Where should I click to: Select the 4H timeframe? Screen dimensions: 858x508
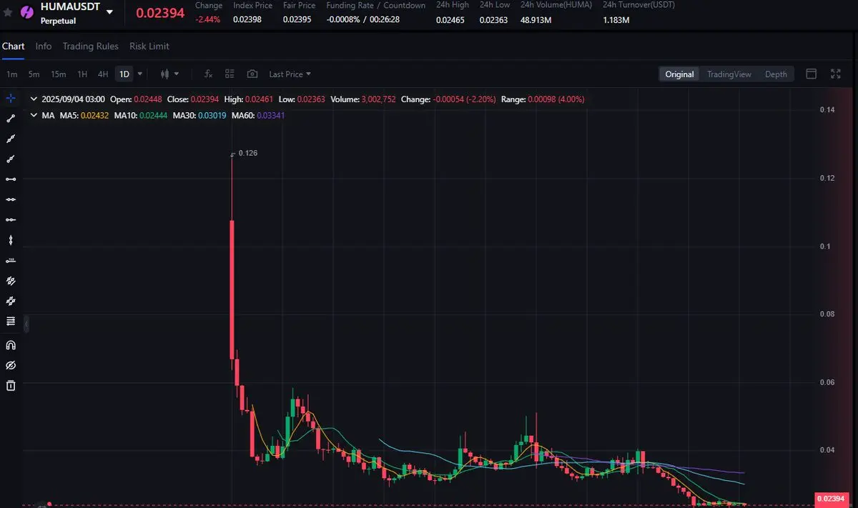103,74
